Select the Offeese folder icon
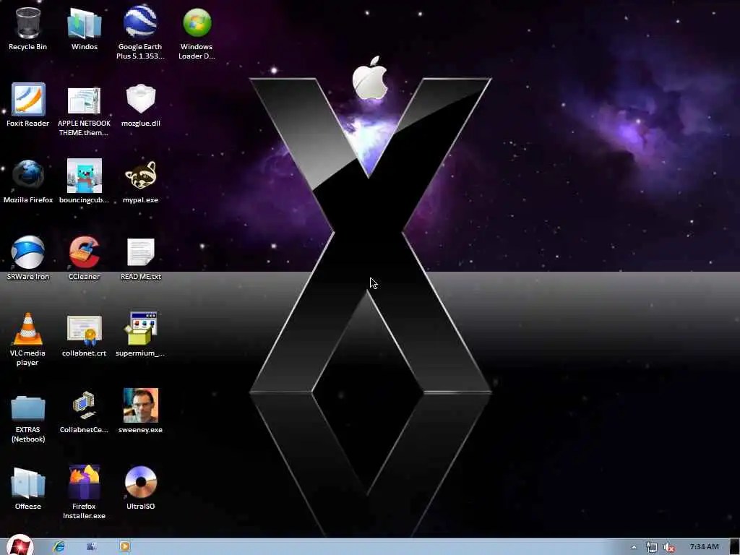Image resolution: width=740 pixels, height=555 pixels. 28,482
